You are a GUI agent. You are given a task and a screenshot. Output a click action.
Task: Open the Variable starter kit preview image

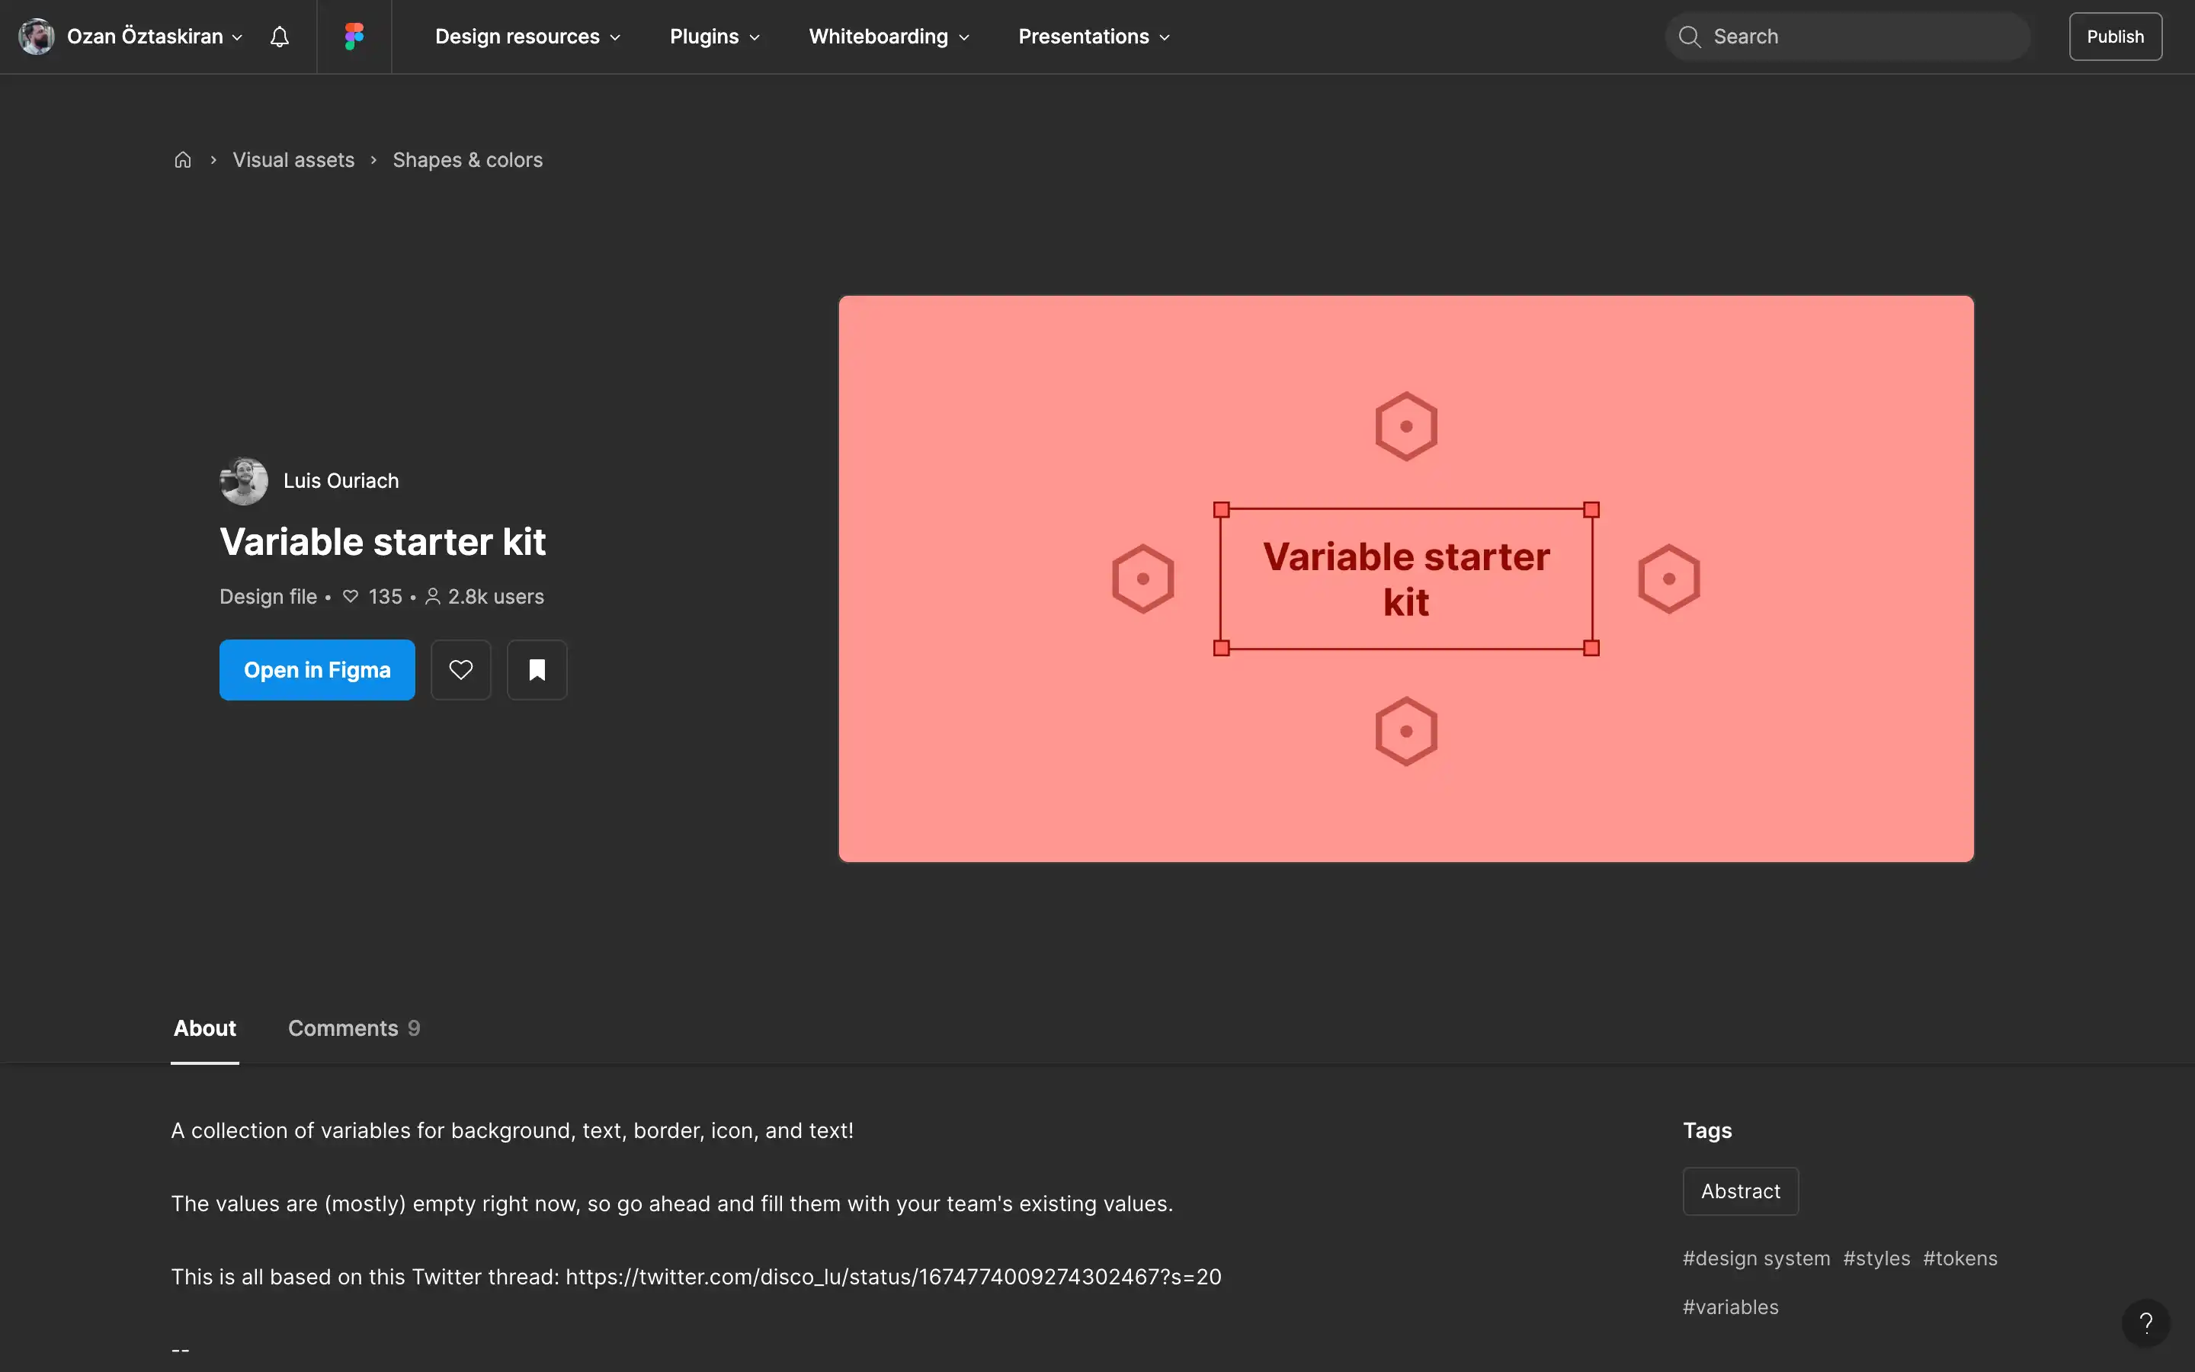click(x=1406, y=579)
